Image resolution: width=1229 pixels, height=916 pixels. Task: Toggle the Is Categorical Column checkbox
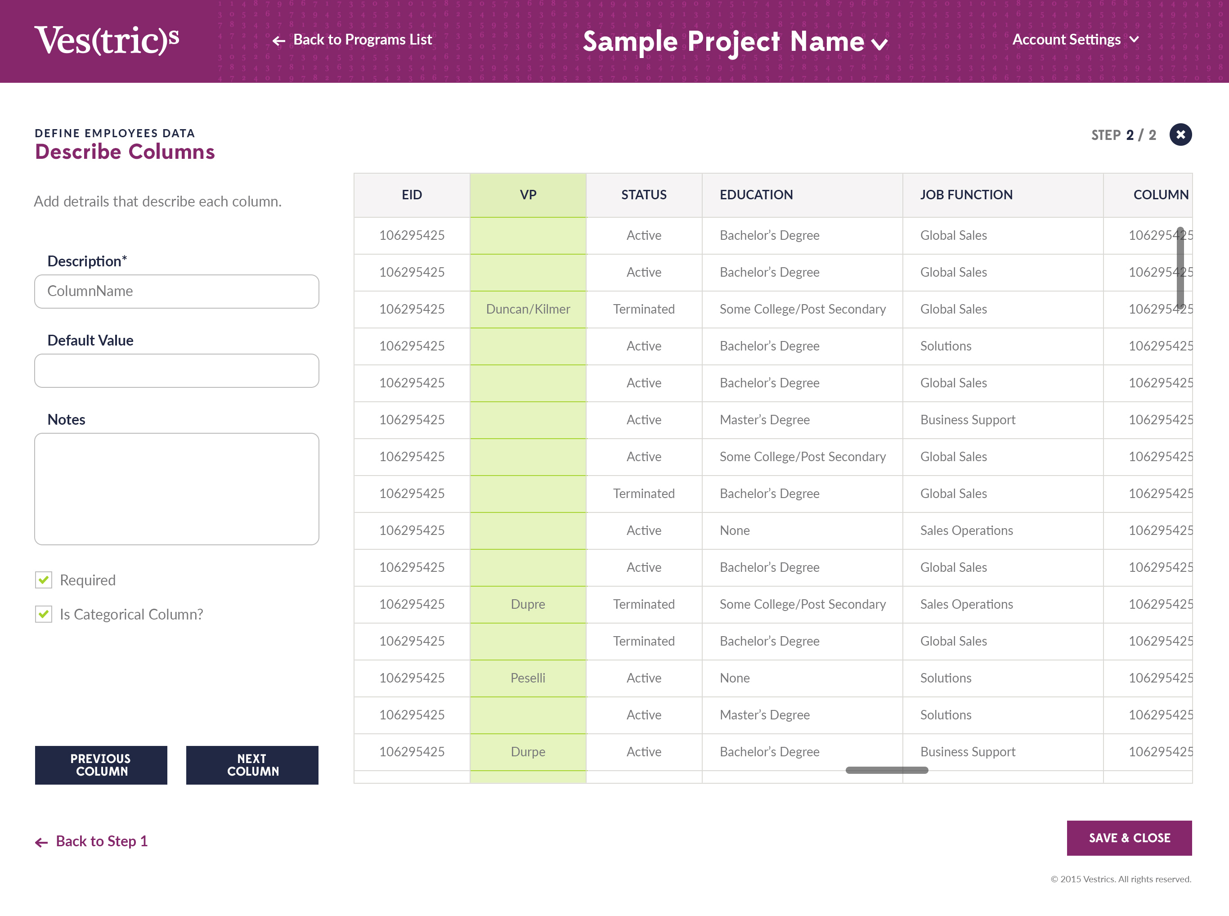tap(43, 614)
